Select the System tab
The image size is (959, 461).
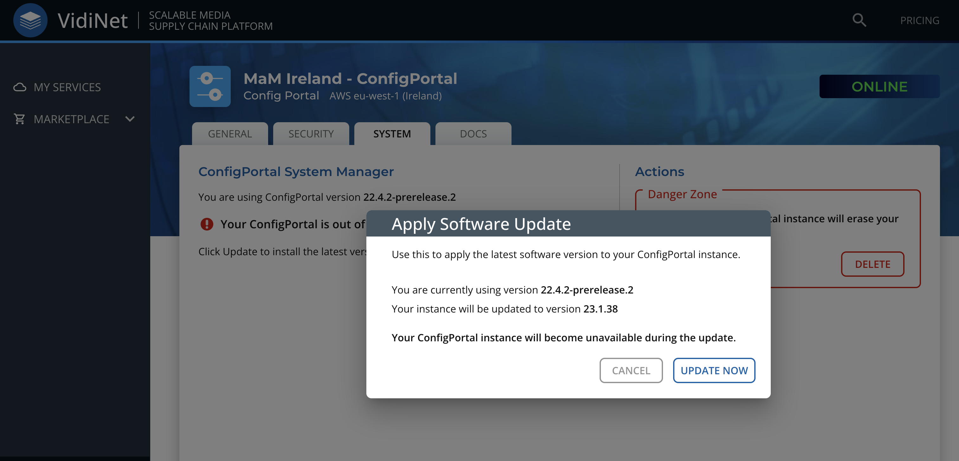[x=392, y=134]
